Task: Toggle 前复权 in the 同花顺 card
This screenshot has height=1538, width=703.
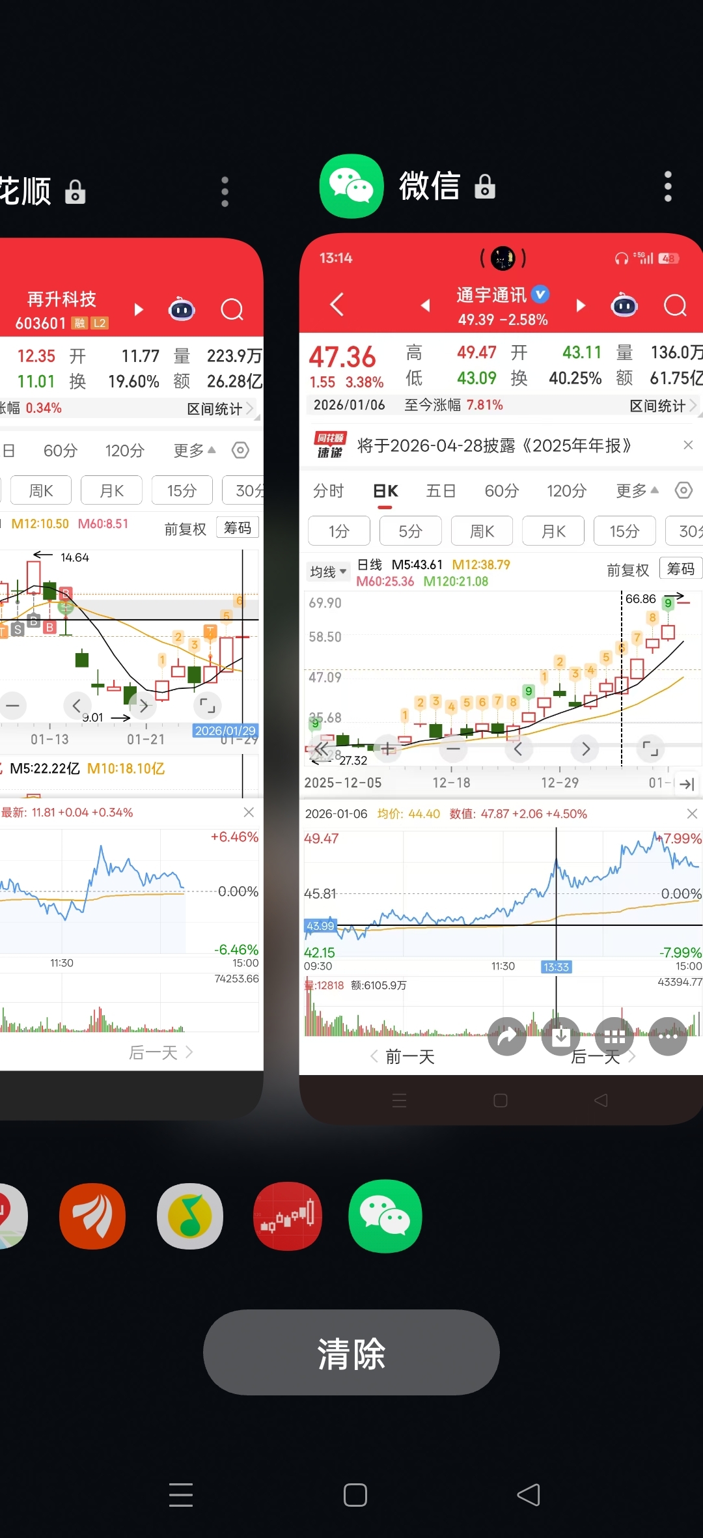Action: point(185,529)
